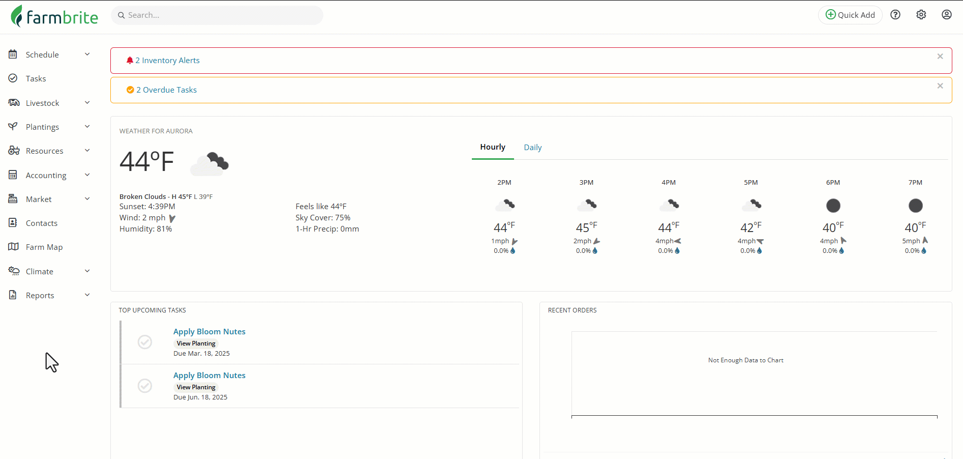Mark the Jun. 18 Apply Bloom Nutes task complete
Viewport: 963px width, 459px height.
tap(145, 386)
